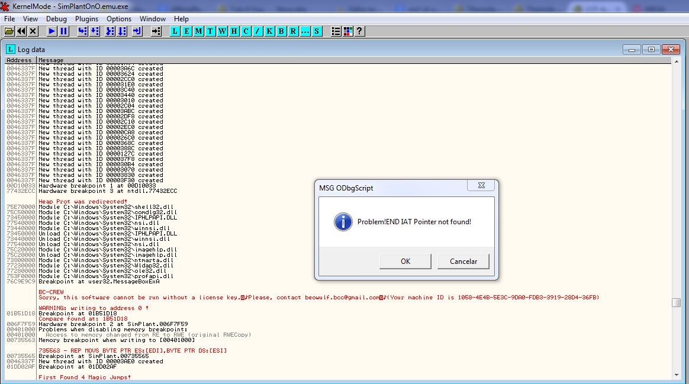Open Debugging options list icon

(336, 31)
